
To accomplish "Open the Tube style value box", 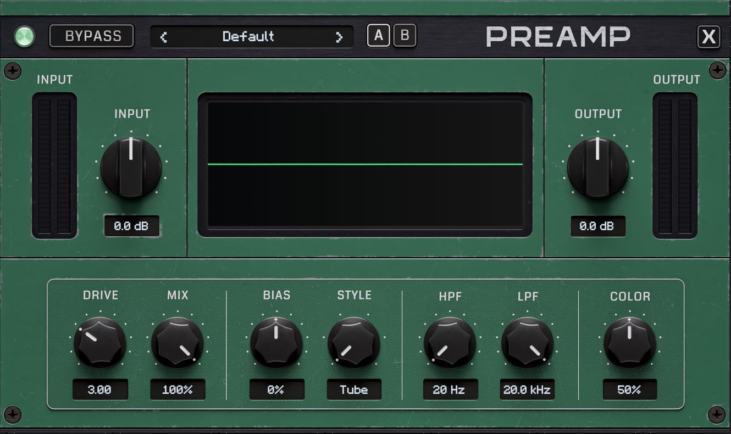I will (x=354, y=390).
